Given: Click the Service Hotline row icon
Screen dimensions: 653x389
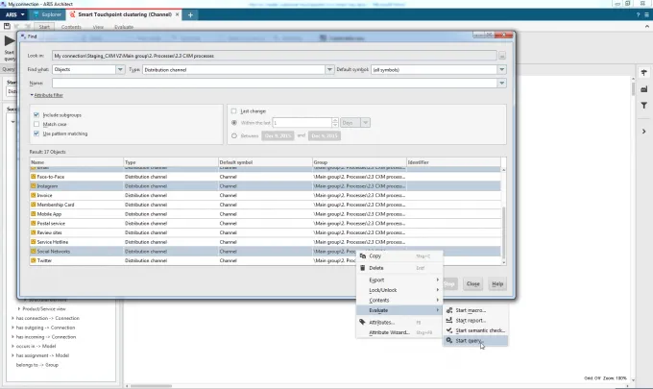Looking at the screenshot, I should (34, 242).
